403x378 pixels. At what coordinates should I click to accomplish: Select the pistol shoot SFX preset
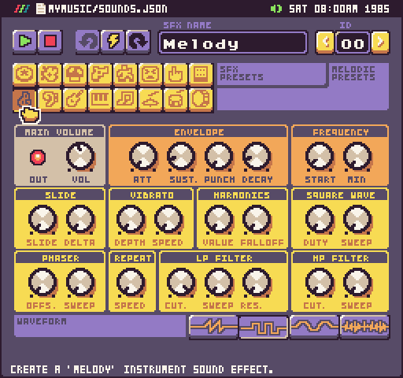100,74
